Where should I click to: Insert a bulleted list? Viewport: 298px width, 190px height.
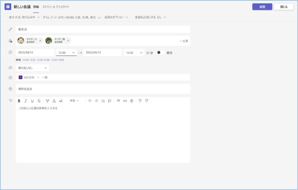103,101
